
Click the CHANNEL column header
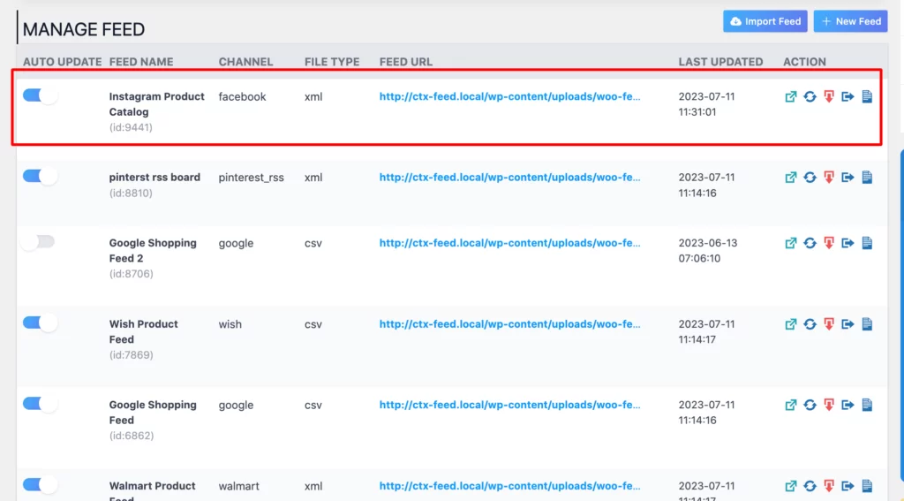[245, 62]
